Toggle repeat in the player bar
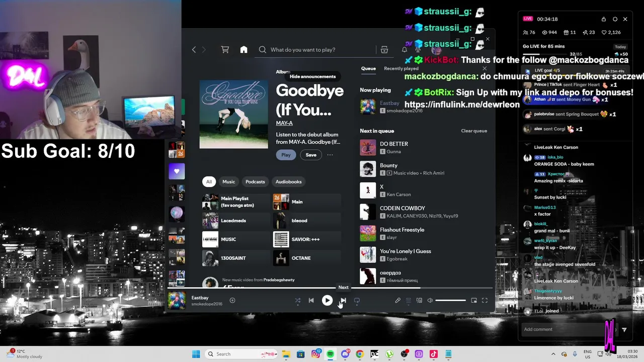Screen dimensions: 644x362 tap(357, 301)
